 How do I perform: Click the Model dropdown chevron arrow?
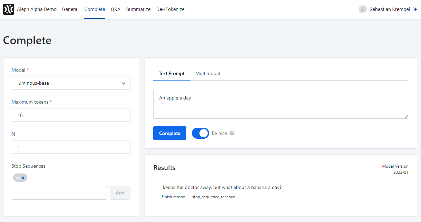point(124,83)
